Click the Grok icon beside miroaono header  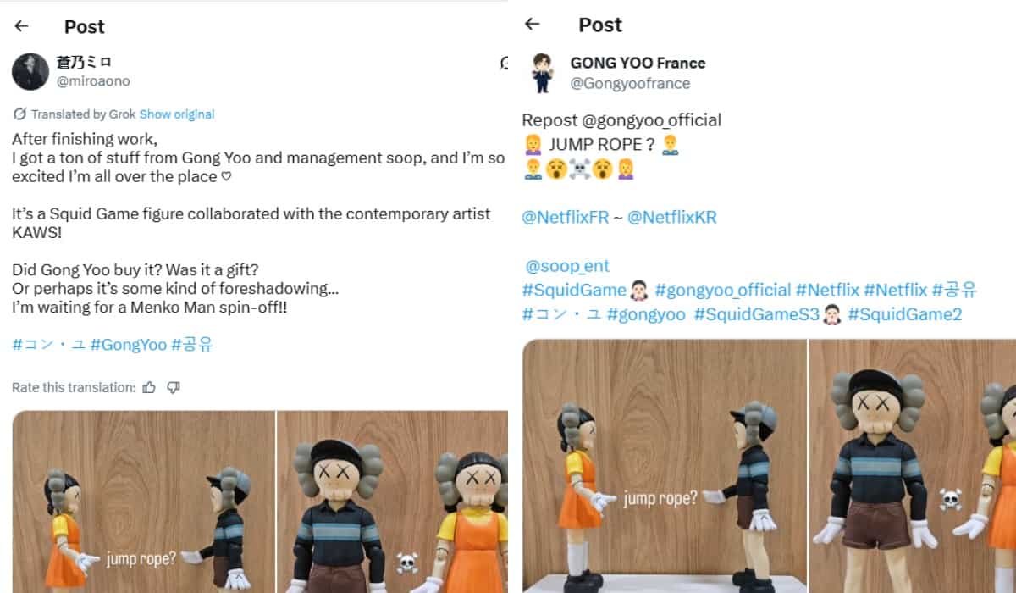click(504, 64)
